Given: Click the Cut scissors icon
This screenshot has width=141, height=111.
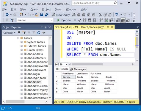Looking at the screenshot, I should point(100,15).
